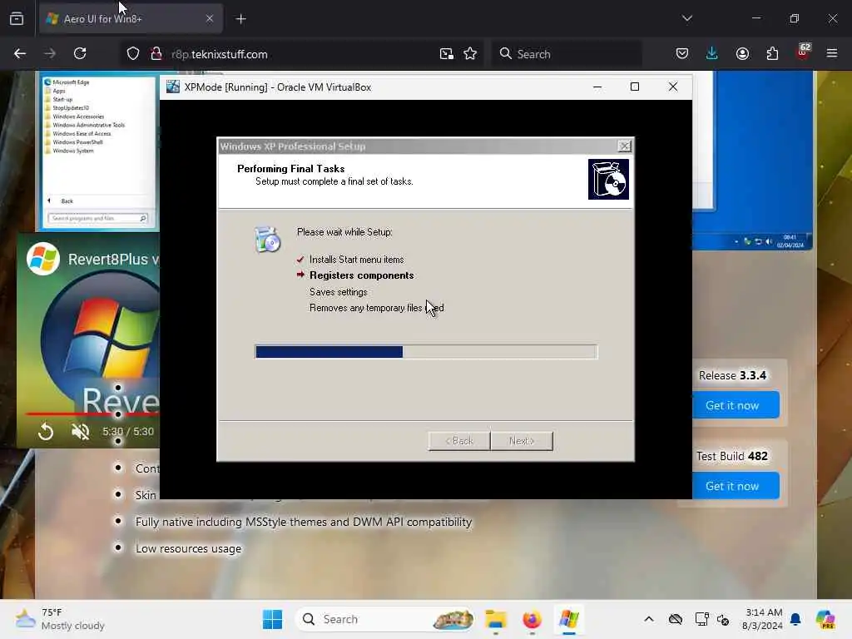Save page to Pocket
852x639 pixels.
tap(682, 53)
